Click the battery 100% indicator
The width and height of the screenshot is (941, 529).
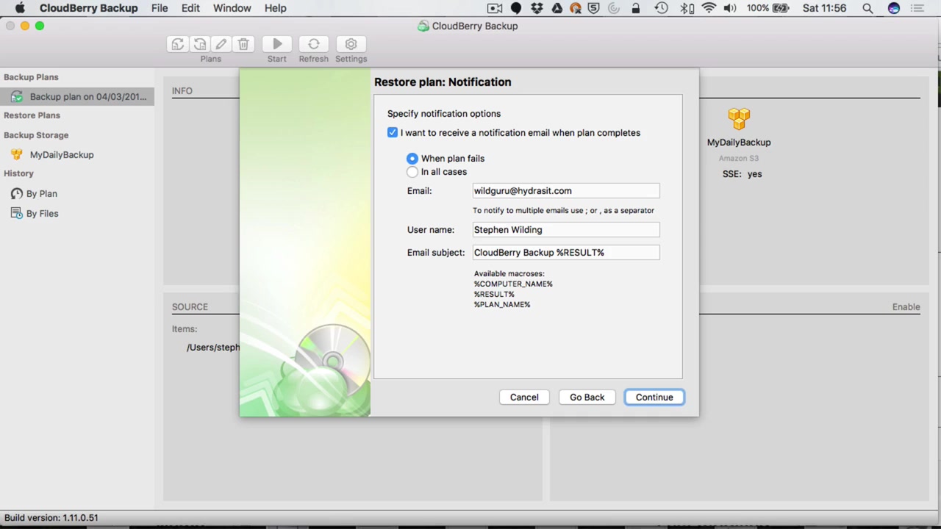[x=768, y=8]
